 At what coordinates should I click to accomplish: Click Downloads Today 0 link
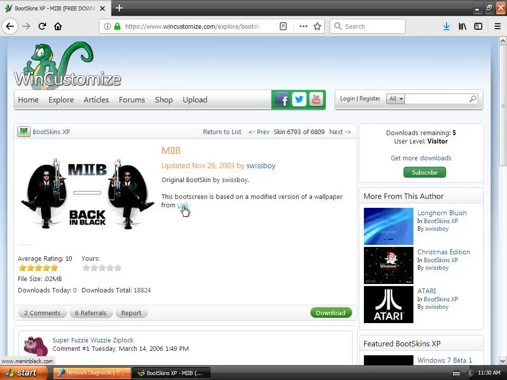pos(75,290)
